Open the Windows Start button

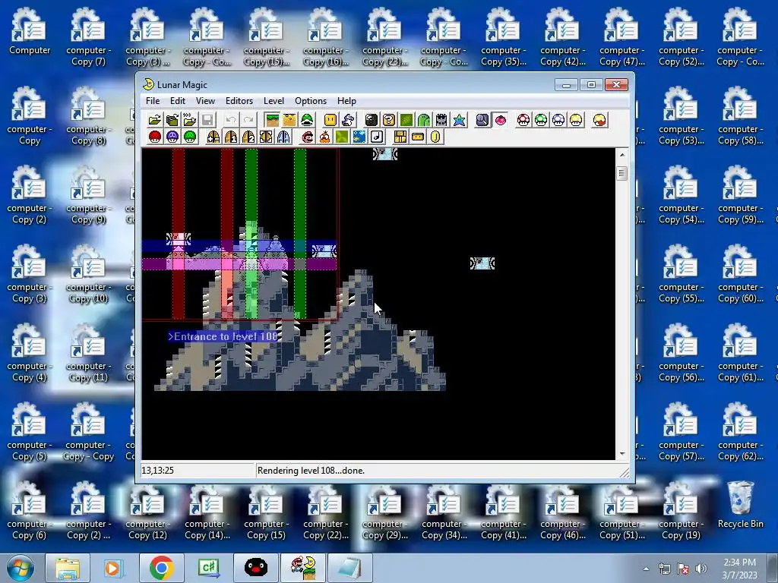[x=20, y=568]
